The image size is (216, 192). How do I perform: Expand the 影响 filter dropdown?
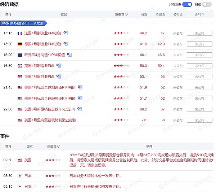pos(199,14)
